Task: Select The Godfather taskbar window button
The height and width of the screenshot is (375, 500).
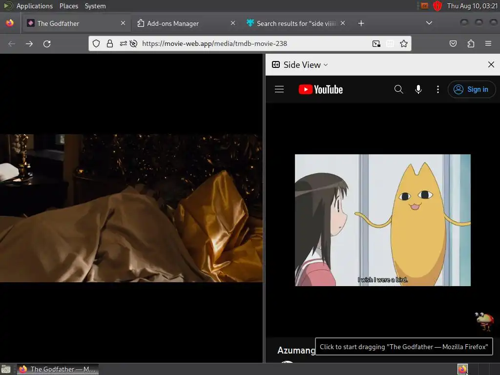Action: (x=58, y=369)
